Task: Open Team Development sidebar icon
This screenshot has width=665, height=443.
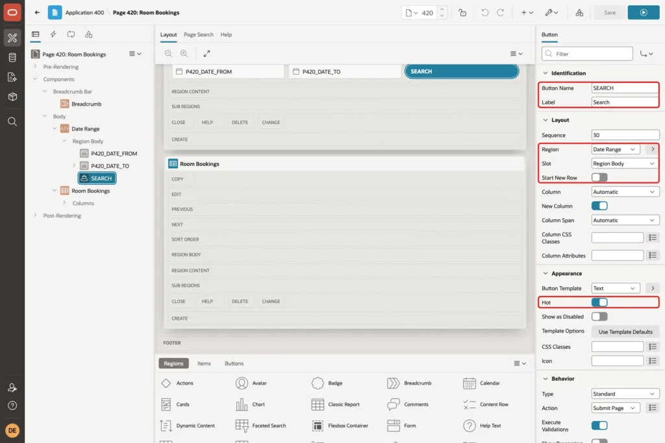Action: (x=12, y=77)
